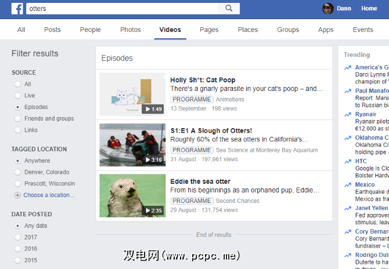Choose Denver, Colorado location filter

pyautogui.click(x=18, y=172)
